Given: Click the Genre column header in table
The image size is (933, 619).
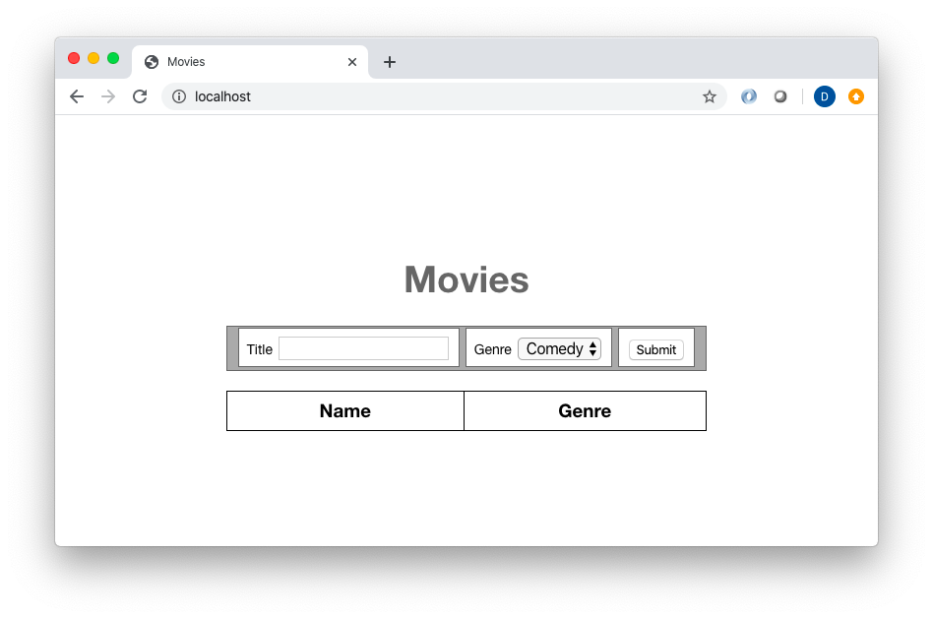Looking at the screenshot, I should [585, 410].
